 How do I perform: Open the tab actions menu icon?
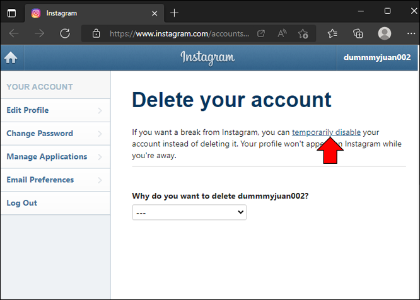coord(11,13)
